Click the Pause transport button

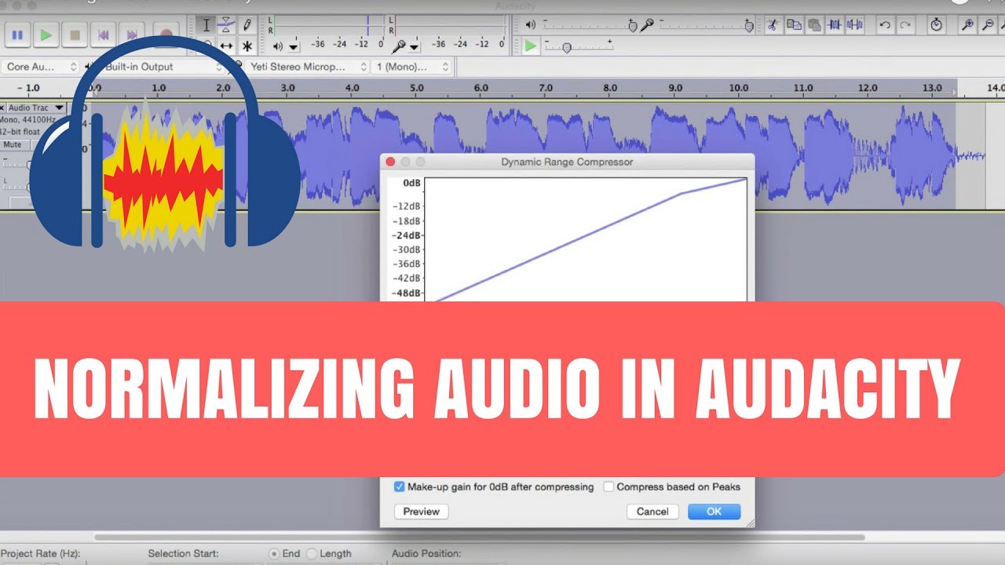click(17, 35)
